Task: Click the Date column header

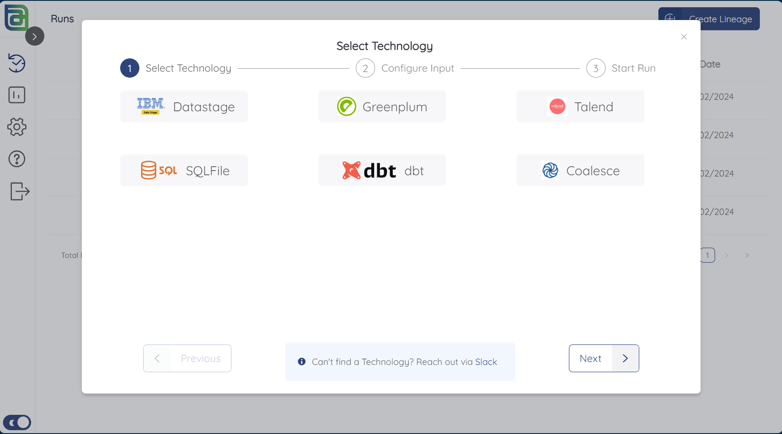Action: coord(710,64)
